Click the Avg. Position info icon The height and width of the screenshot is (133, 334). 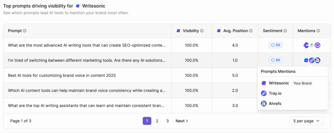251,31
